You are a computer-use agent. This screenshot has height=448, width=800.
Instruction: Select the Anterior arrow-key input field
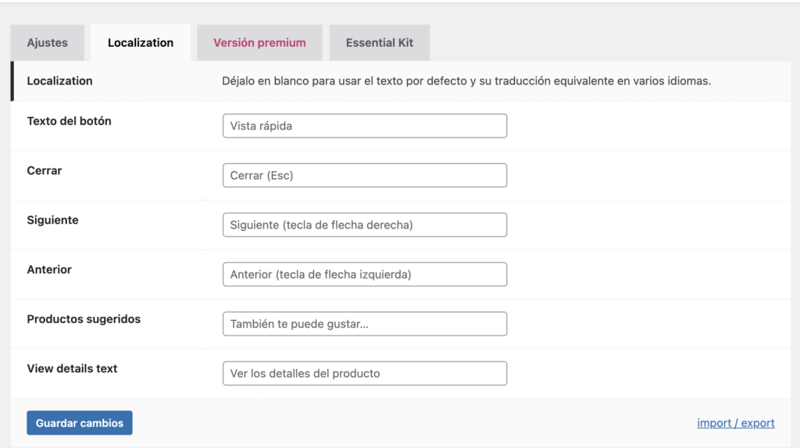(365, 275)
